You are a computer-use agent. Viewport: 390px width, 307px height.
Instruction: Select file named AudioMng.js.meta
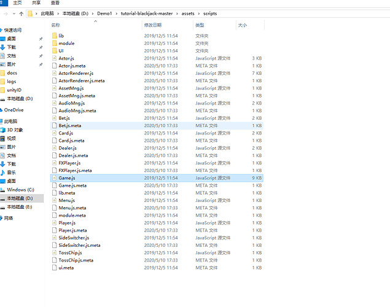tap(77, 111)
